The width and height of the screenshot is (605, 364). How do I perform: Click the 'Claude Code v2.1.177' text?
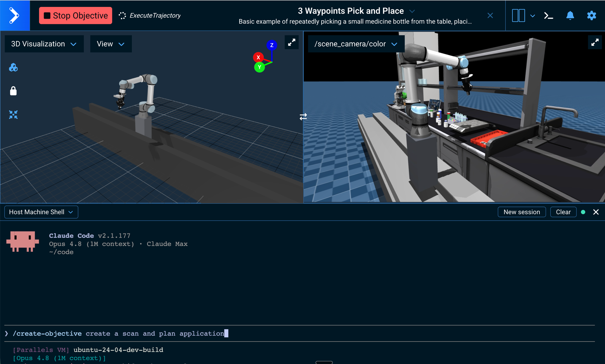(x=90, y=236)
